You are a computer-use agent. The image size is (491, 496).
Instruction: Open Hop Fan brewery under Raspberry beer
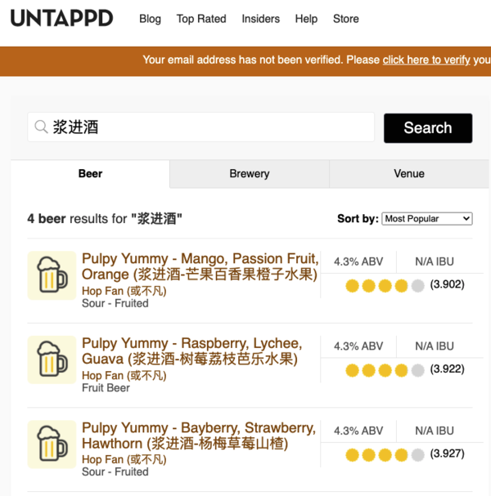124,375
